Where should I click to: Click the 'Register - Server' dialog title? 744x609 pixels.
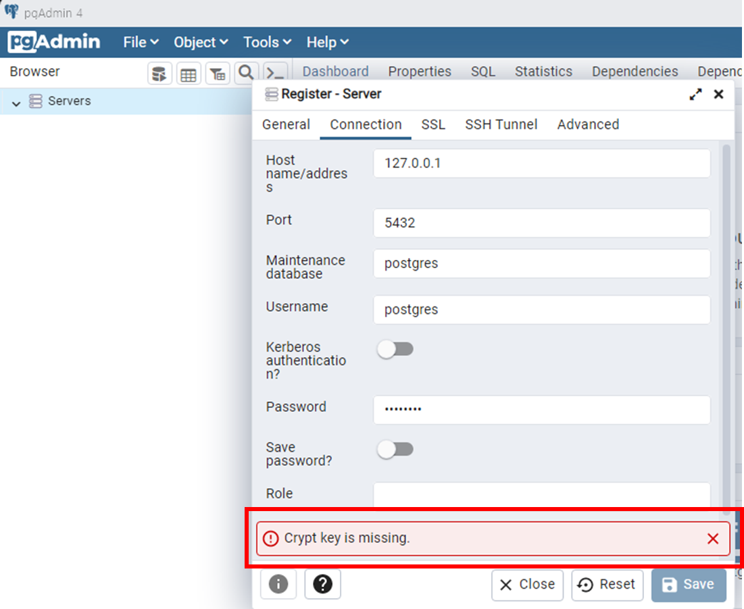click(x=331, y=95)
